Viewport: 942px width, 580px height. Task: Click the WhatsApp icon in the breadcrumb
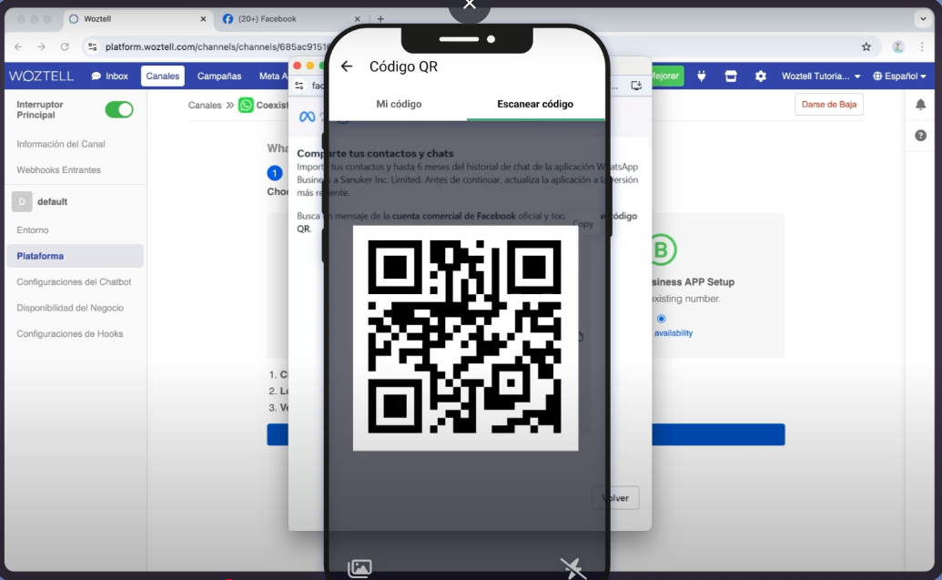click(246, 106)
